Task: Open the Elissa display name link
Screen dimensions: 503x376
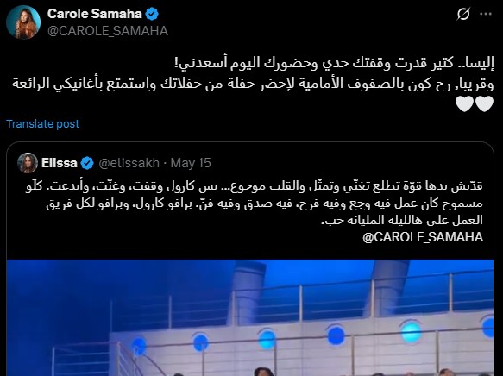Action: tap(60, 163)
